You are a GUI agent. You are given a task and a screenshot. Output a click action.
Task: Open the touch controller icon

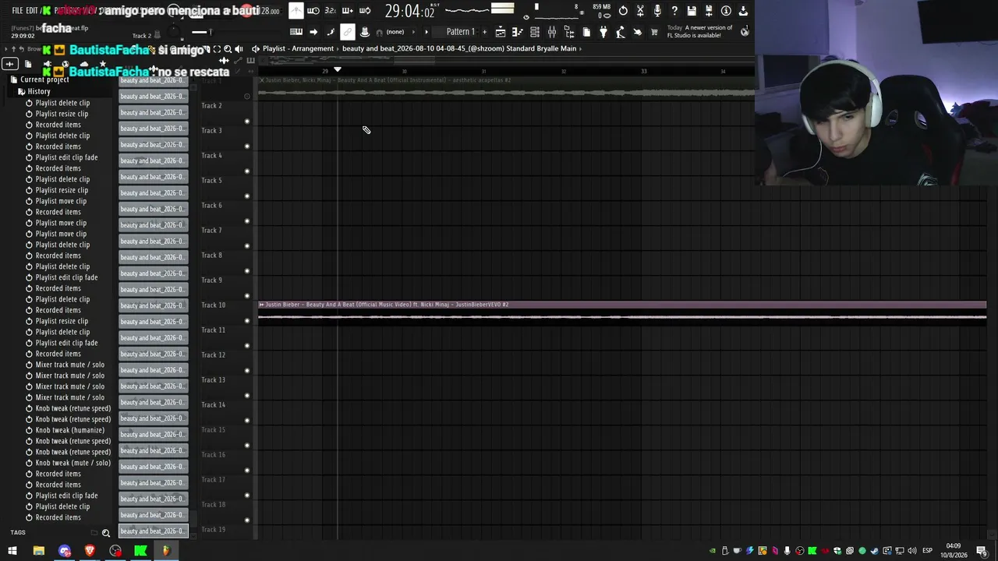coord(638,32)
